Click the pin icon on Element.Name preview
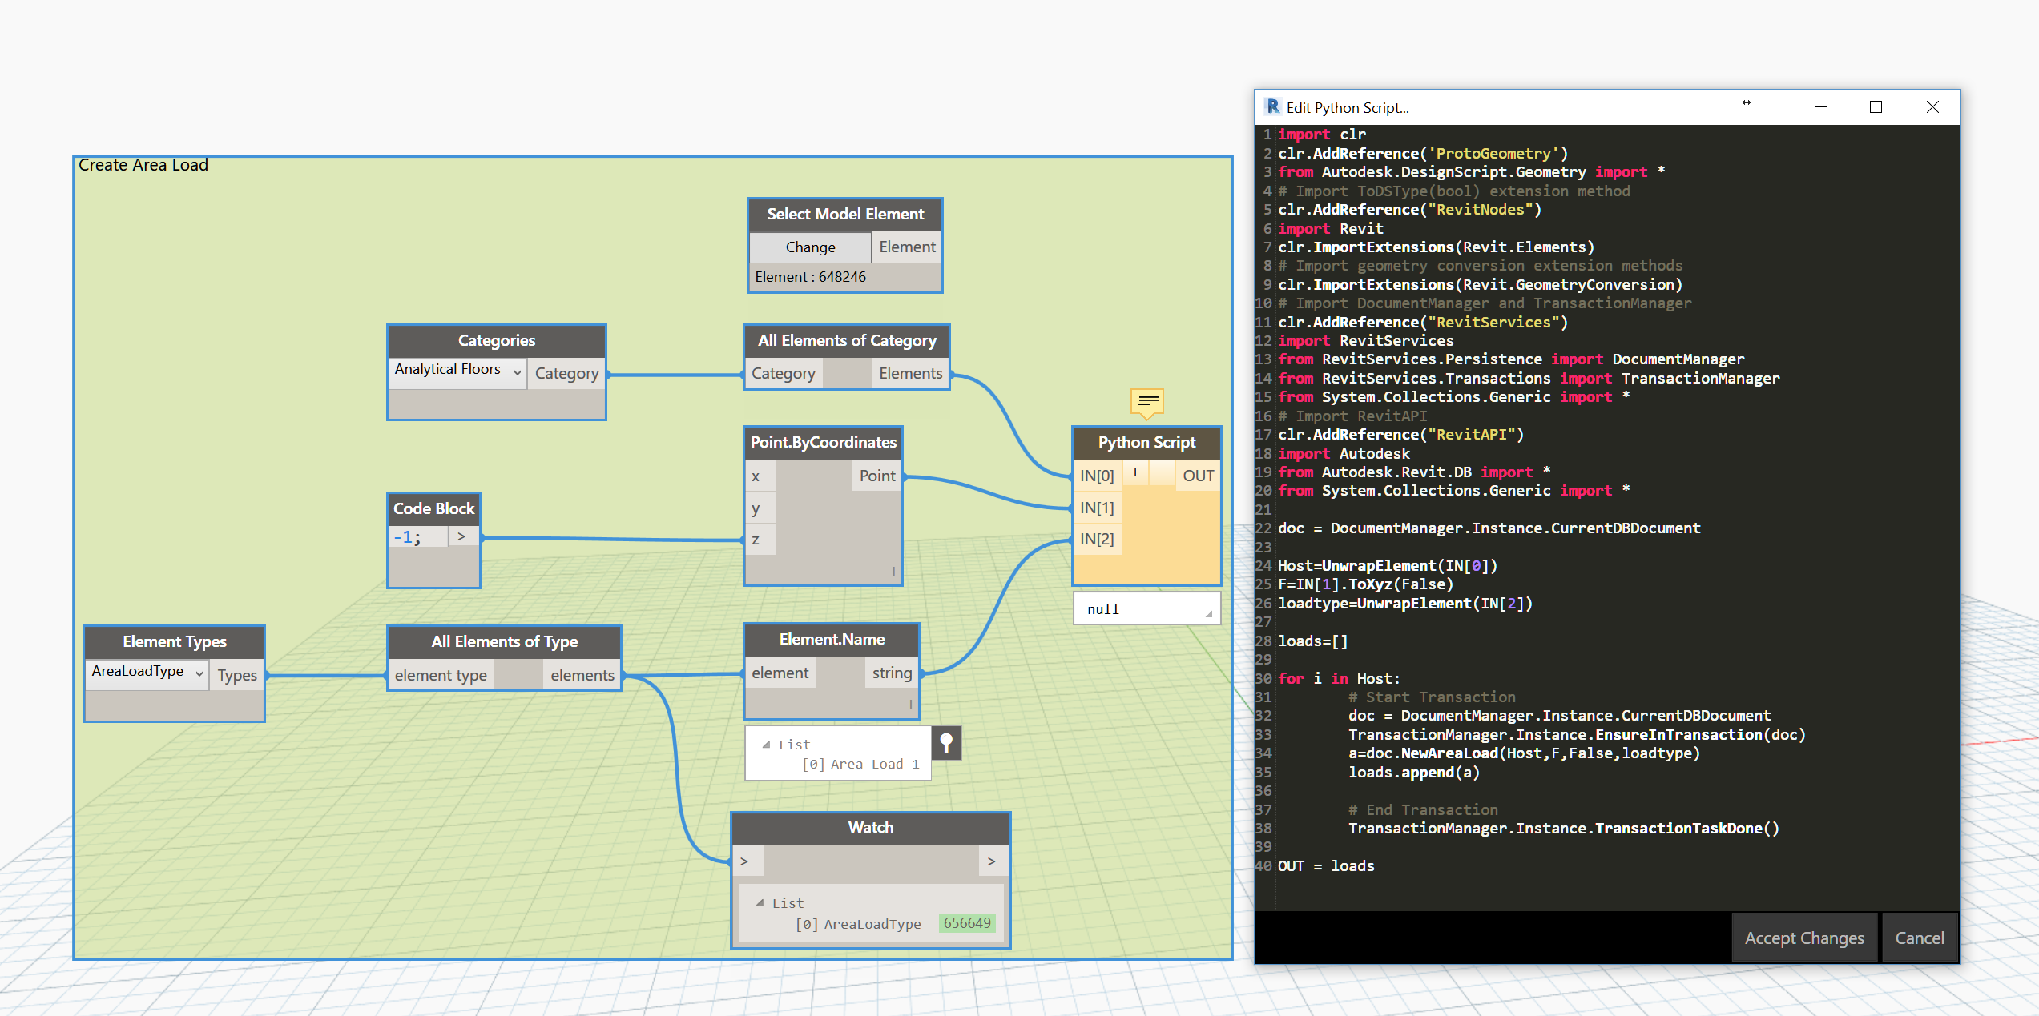Screen dimensions: 2039x1016 tap(946, 743)
